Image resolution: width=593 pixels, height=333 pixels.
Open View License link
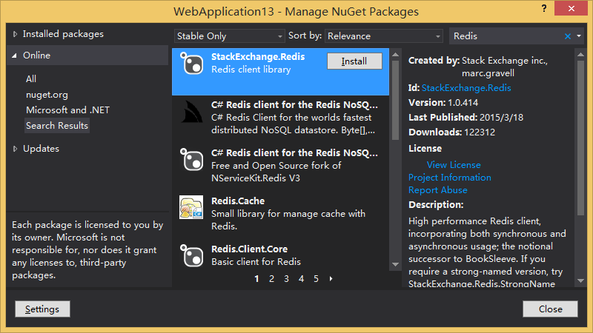tap(454, 165)
